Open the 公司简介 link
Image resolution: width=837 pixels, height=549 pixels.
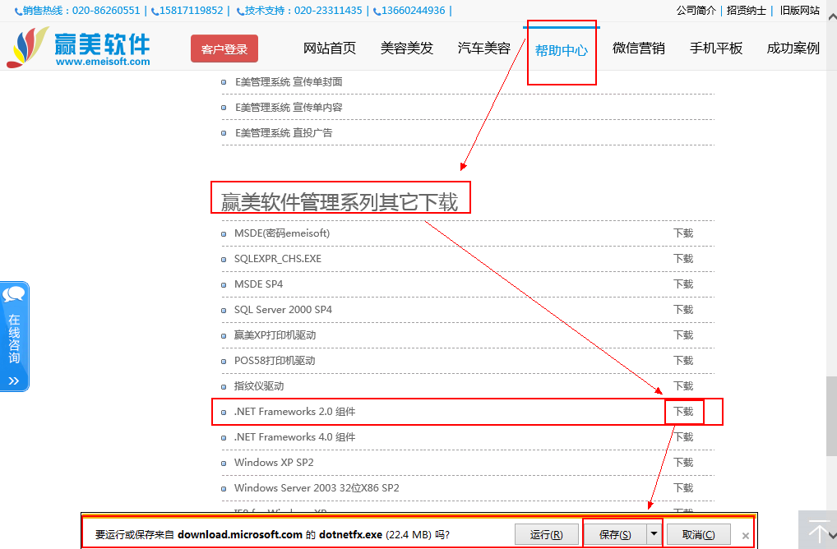(x=696, y=11)
